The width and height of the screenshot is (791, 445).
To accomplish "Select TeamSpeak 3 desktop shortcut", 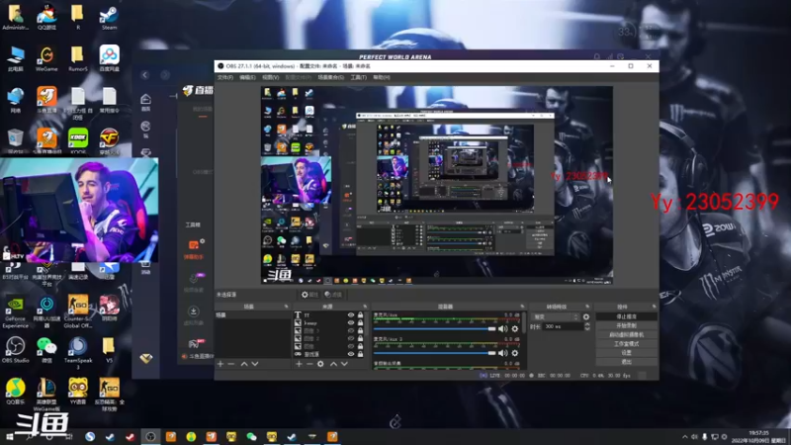I will click(78, 353).
